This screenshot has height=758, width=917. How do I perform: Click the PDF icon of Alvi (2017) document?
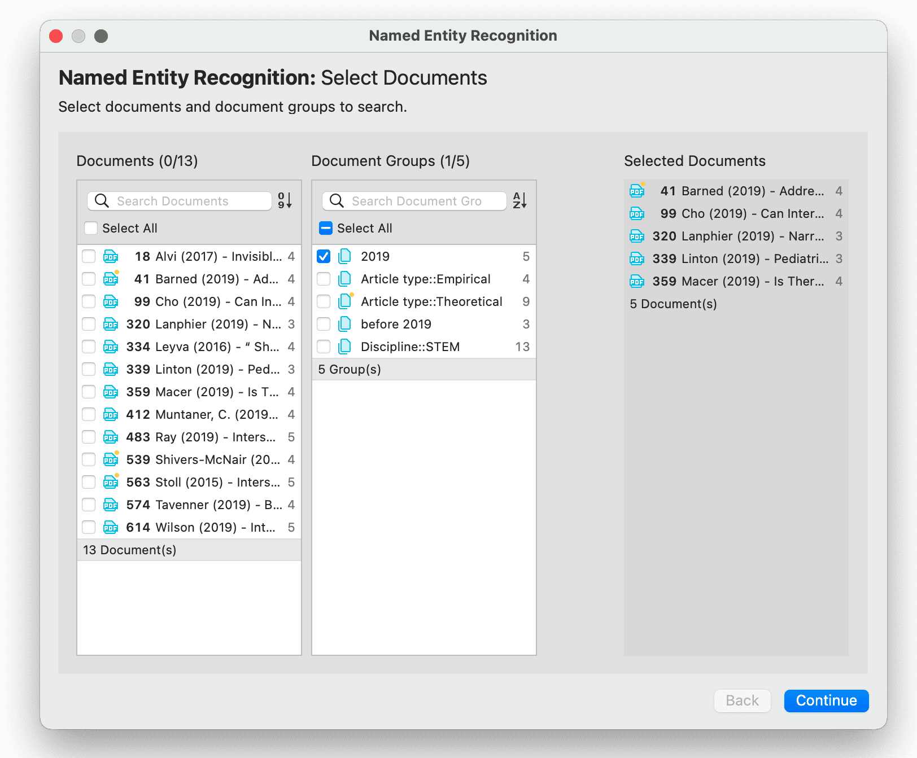(111, 257)
